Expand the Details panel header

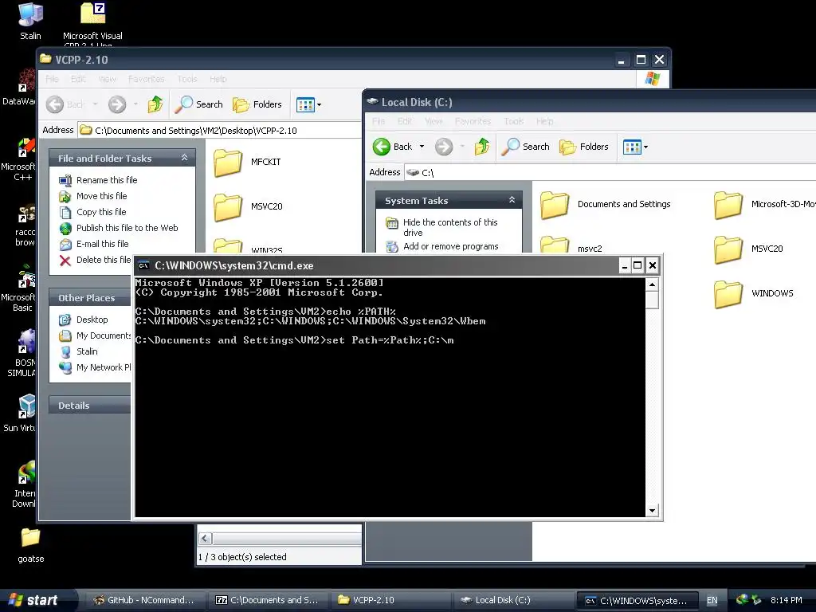pos(89,405)
